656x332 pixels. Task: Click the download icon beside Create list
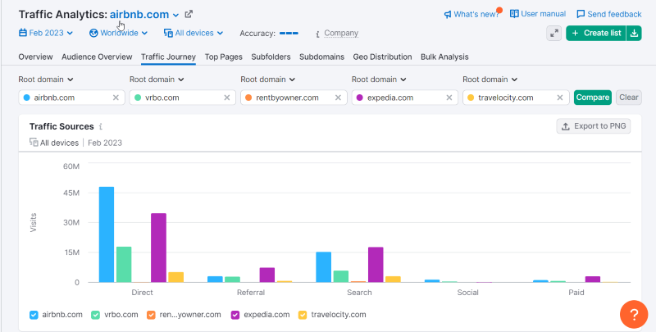click(634, 34)
